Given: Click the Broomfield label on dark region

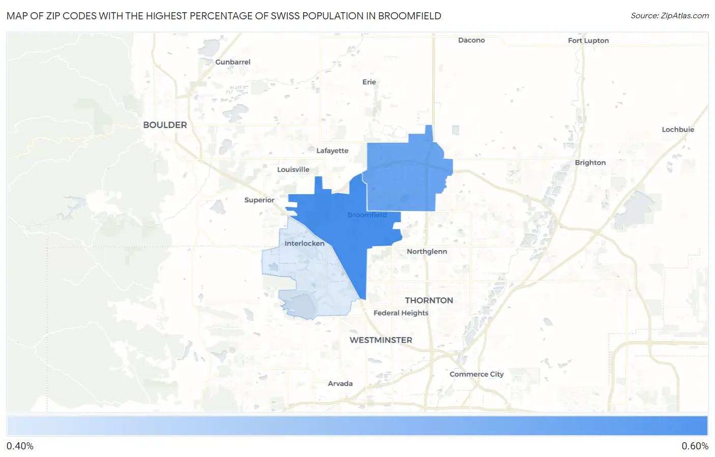Looking at the screenshot, I should point(367,215).
